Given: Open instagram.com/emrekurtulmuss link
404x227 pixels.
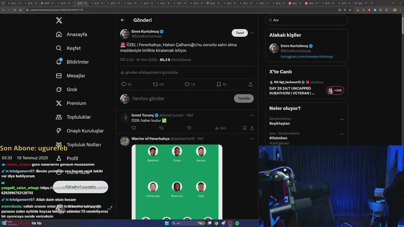Looking at the screenshot, I should coord(307,56).
